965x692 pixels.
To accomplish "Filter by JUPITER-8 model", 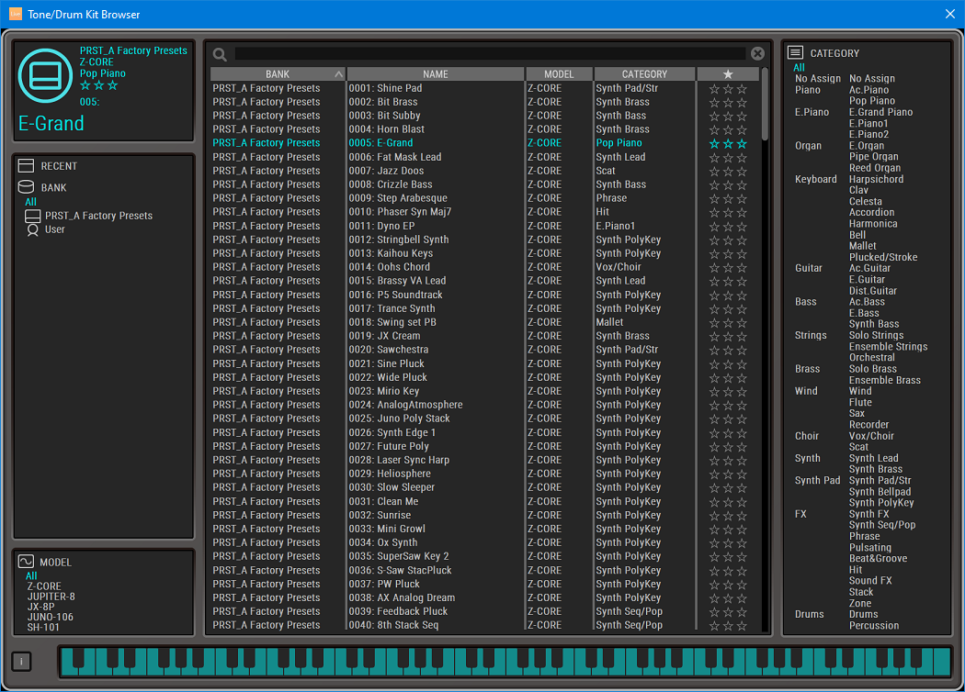I will [x=51, y=597].
